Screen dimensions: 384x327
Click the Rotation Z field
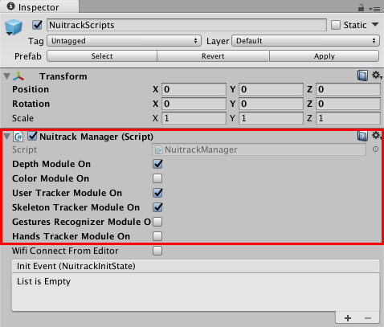click(x=348, y=104)
